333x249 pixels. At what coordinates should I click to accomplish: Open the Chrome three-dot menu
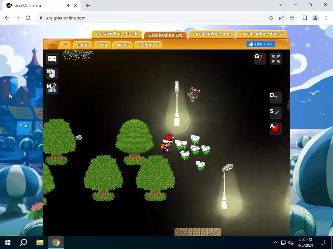click(x=326, y=18)
